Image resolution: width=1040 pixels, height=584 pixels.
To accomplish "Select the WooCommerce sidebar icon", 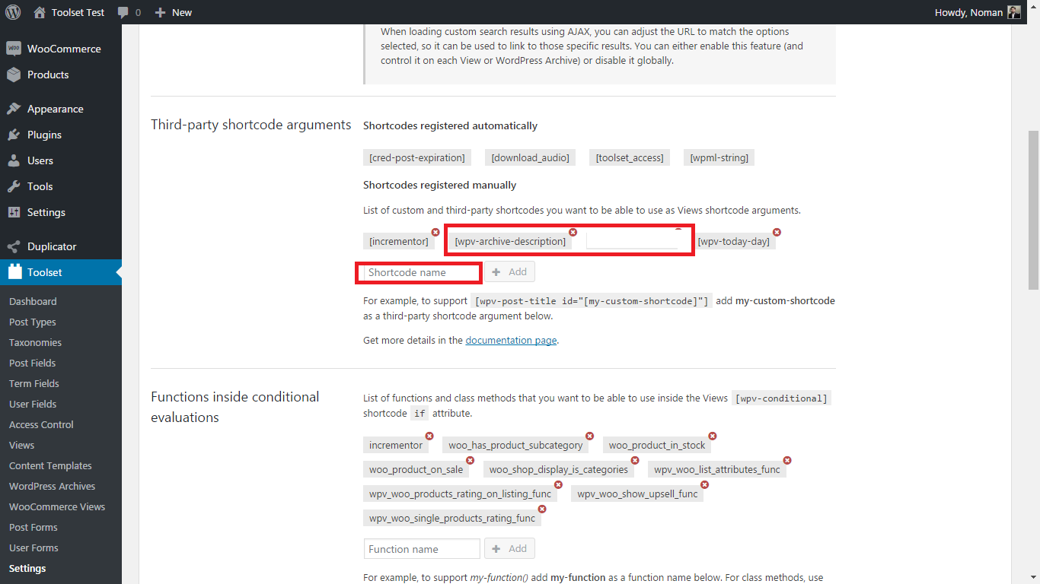I will [x=14, y=48].
